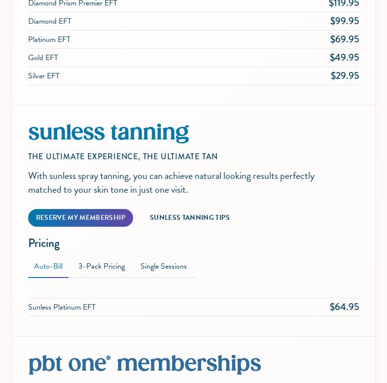
Task: Click the pbt one memberships heading
Action: click(144, 364)
